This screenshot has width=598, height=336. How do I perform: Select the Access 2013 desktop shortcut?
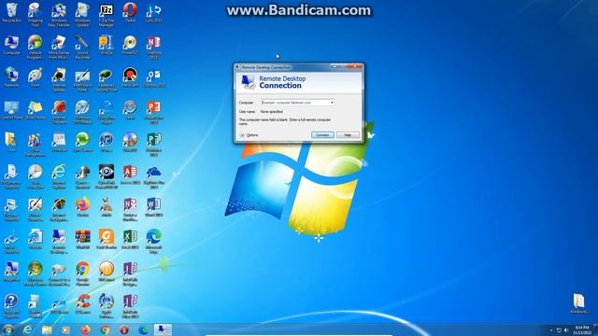(x=130, y=175)
